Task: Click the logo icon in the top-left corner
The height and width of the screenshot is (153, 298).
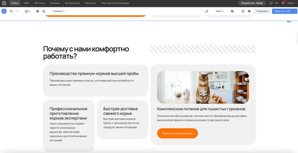Action: click(4, 3)
